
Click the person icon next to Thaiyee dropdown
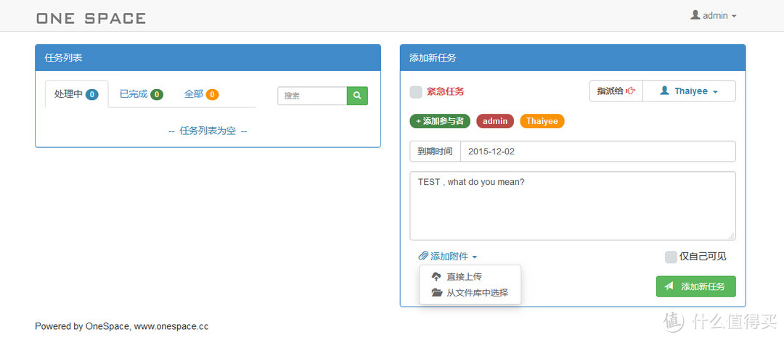(664, 91)
